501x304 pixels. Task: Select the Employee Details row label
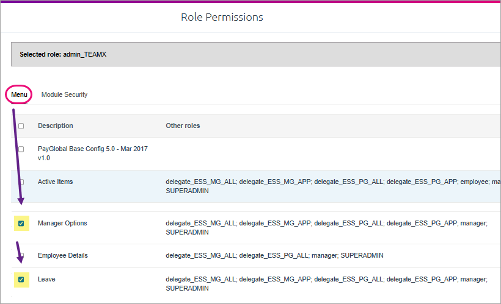click(x=62, y=255)
